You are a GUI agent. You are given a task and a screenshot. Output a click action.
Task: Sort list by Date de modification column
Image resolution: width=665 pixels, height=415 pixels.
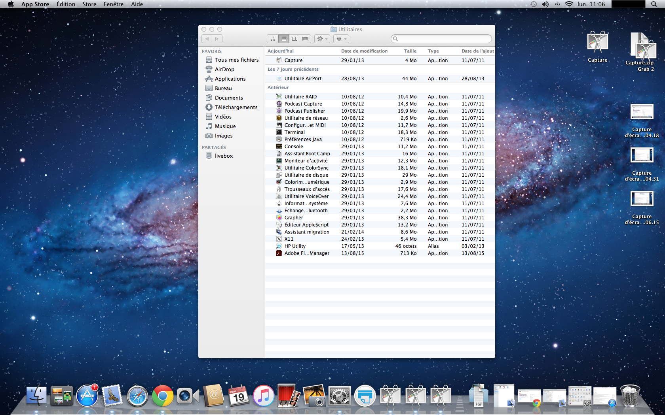tap(364, 51)
